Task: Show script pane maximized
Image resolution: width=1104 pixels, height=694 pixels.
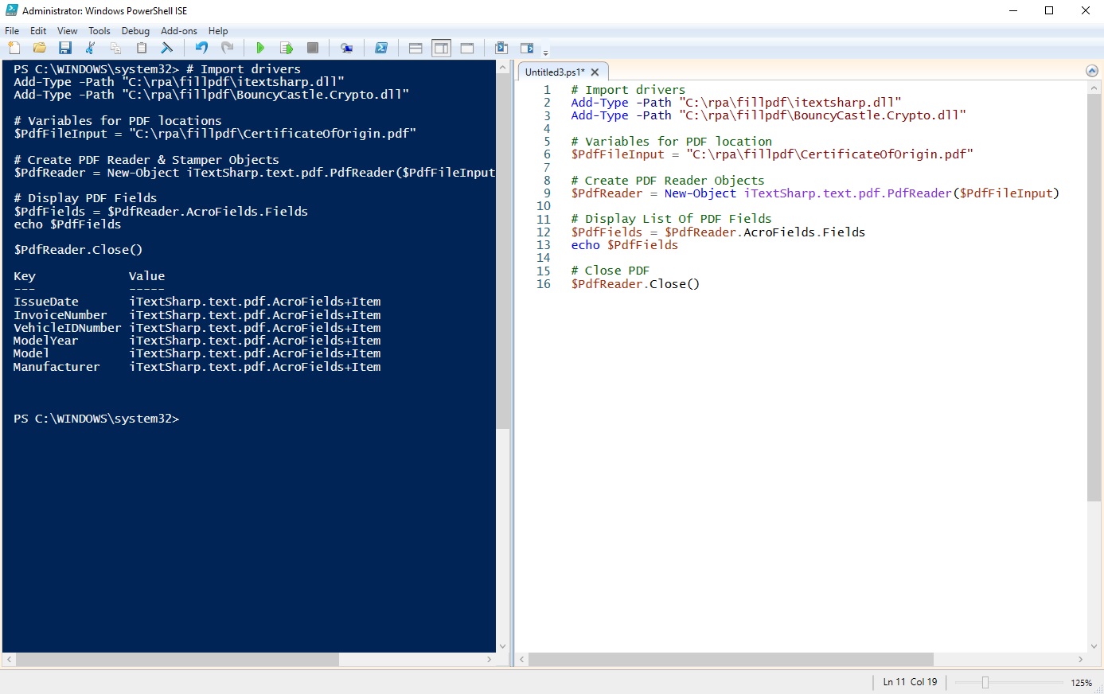Action: point(467,49)
